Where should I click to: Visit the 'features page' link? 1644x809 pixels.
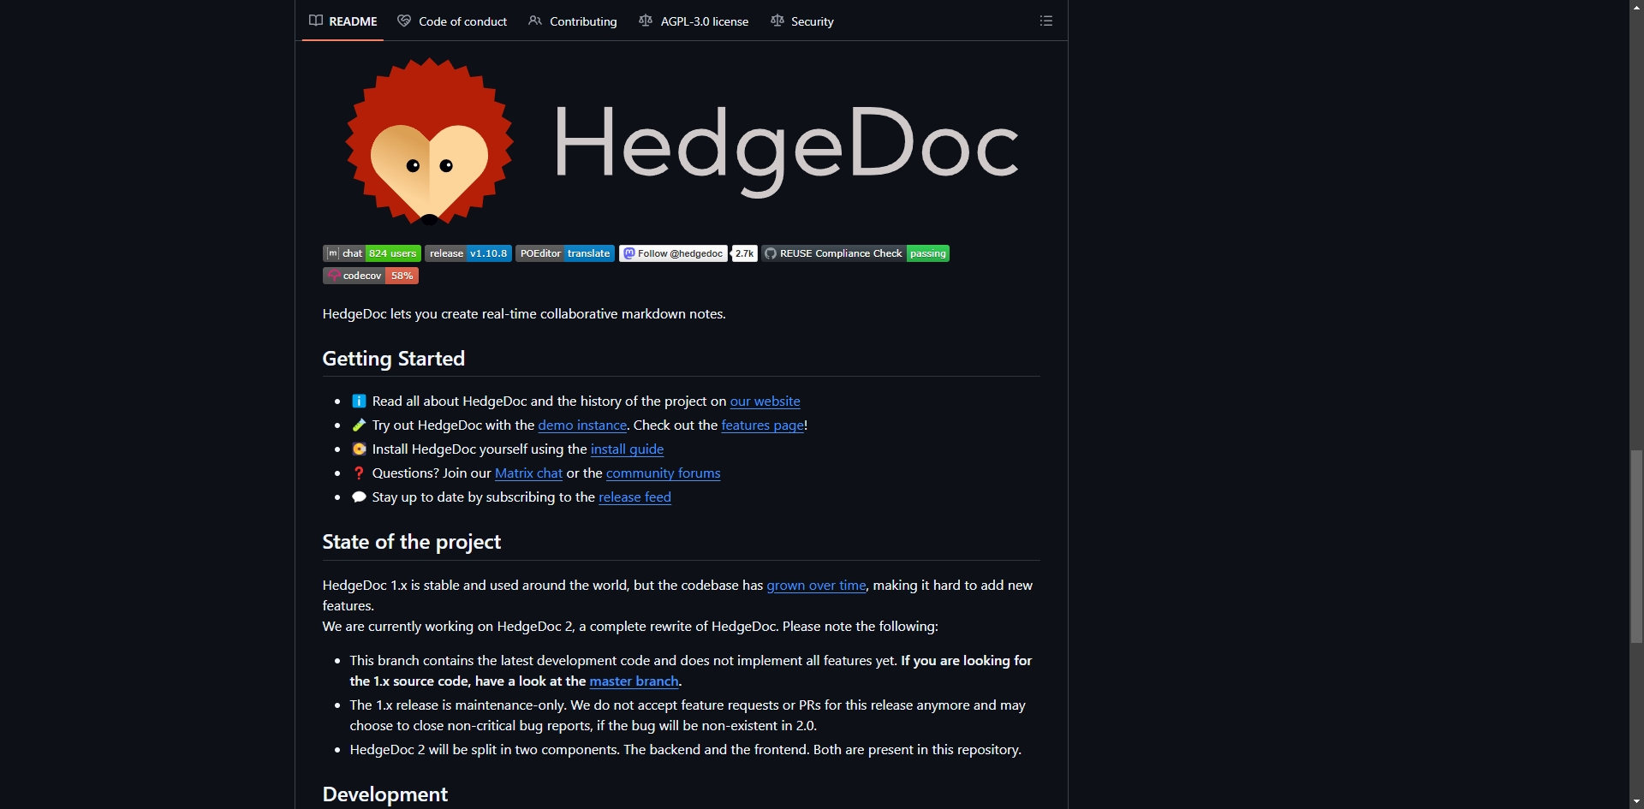click(762, 425)
